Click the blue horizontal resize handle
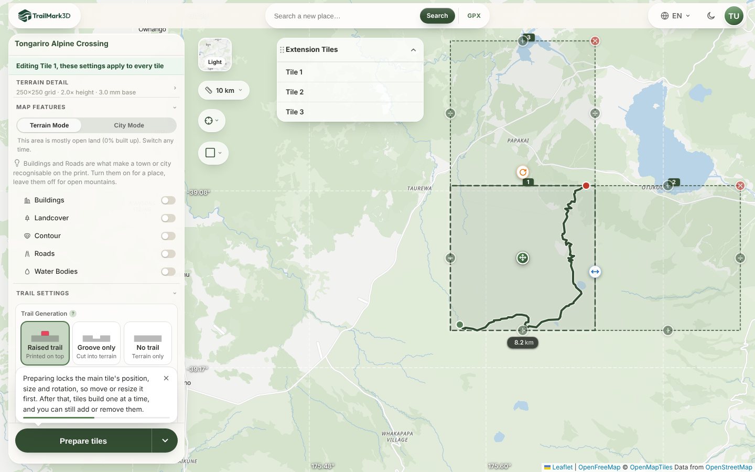The height and width of the screenshot is (472, 755). click(595, 272)
